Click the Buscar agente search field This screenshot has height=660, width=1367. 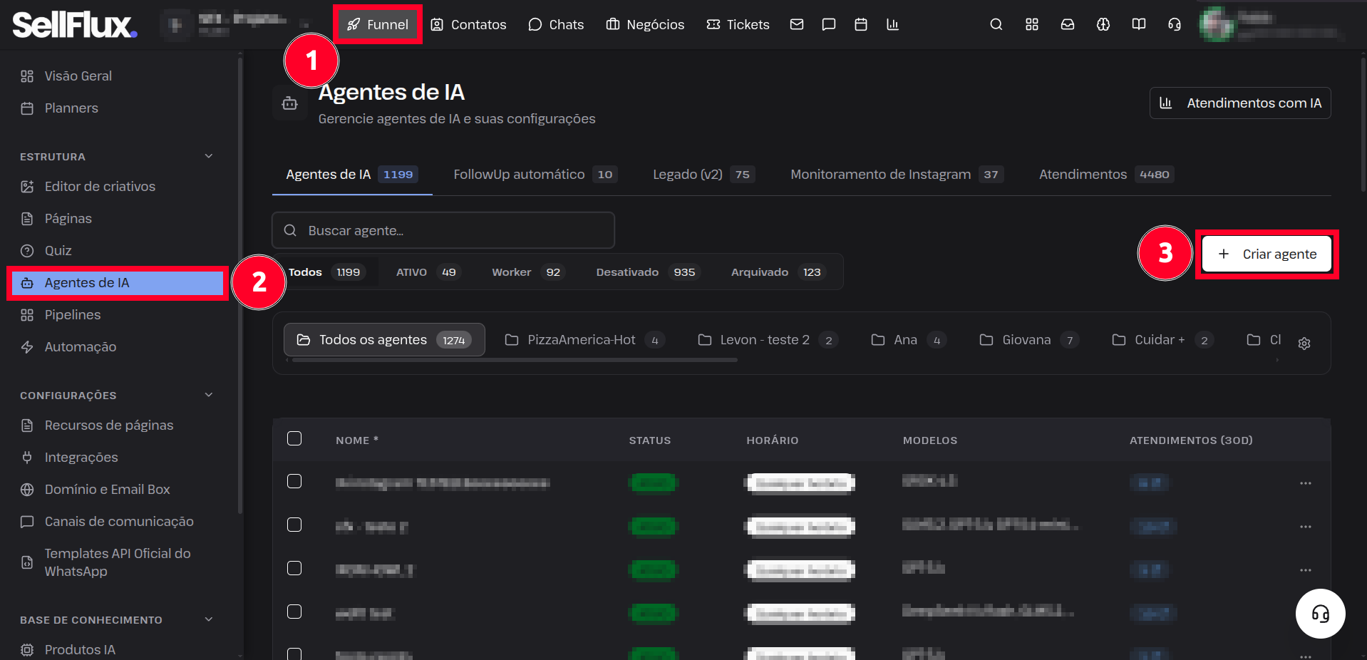coord(443,230)
